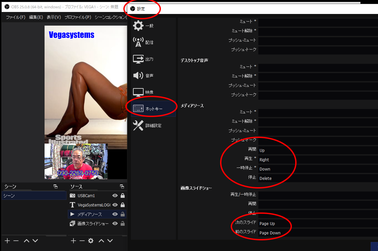Viewport: 378px width, 251px height.
Task: Move selected source up in list
Action: point(101,241)
